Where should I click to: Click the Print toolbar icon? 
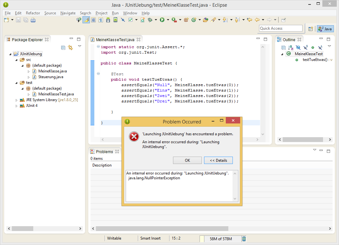point(33,20)
